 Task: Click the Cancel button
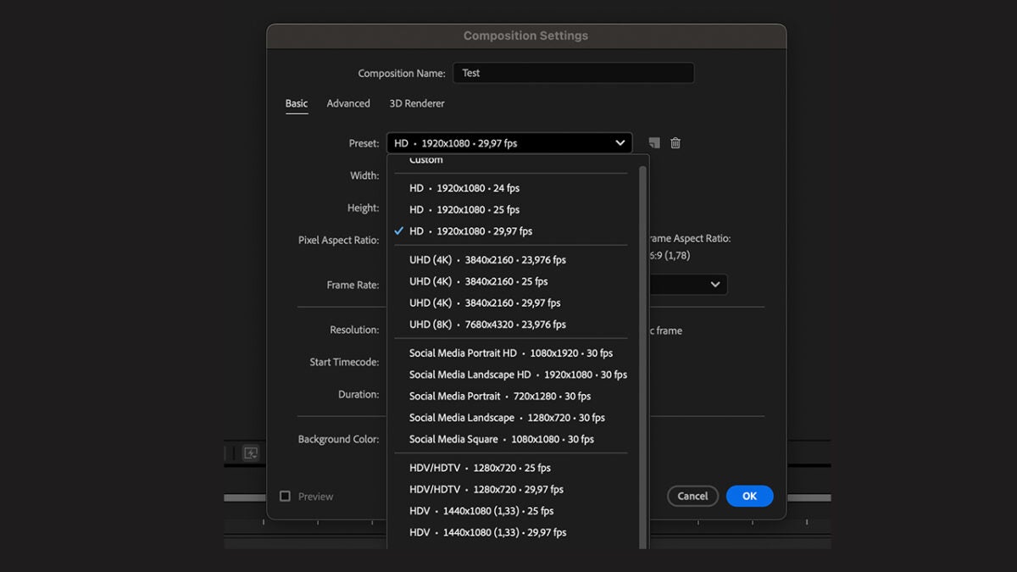click(x=692, y=497)
